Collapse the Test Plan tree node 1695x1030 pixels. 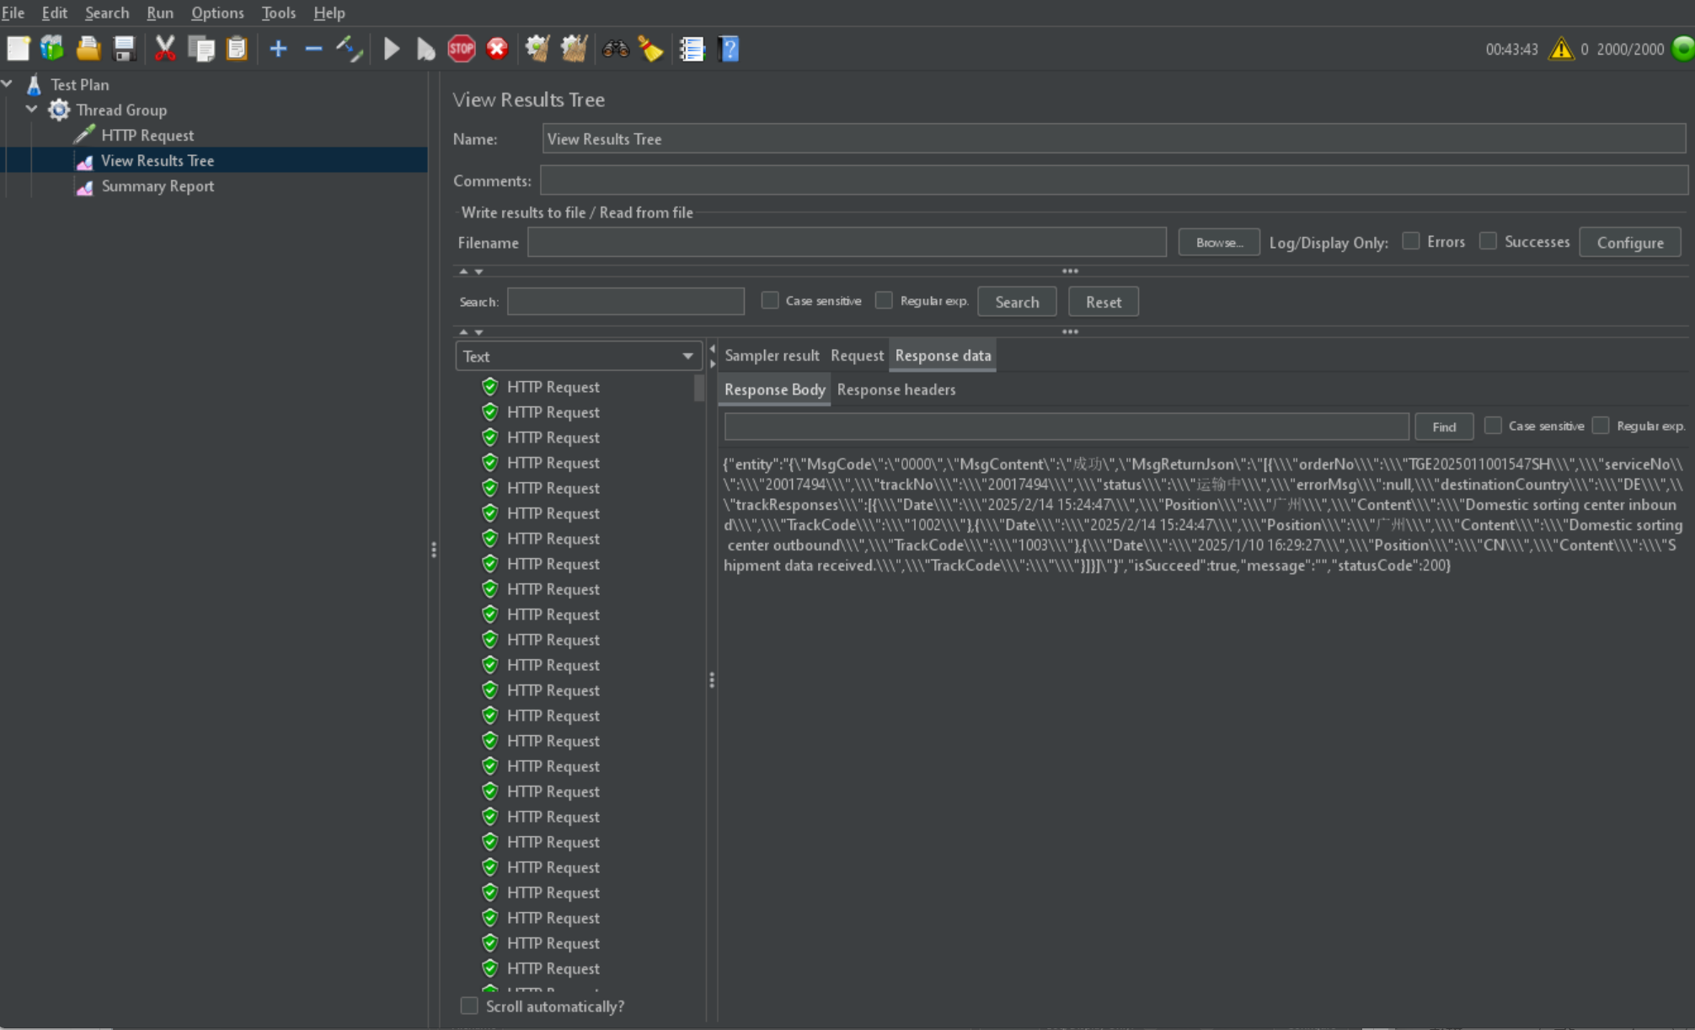[8, 84]
